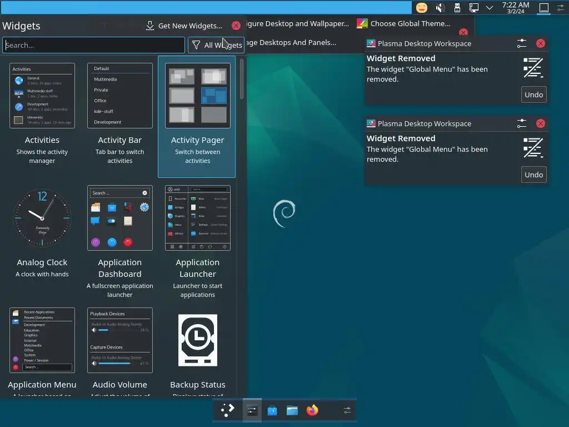Launch Firefox from the dock
Viewport: 569px width, 427px height.
(x=312, y=410)
